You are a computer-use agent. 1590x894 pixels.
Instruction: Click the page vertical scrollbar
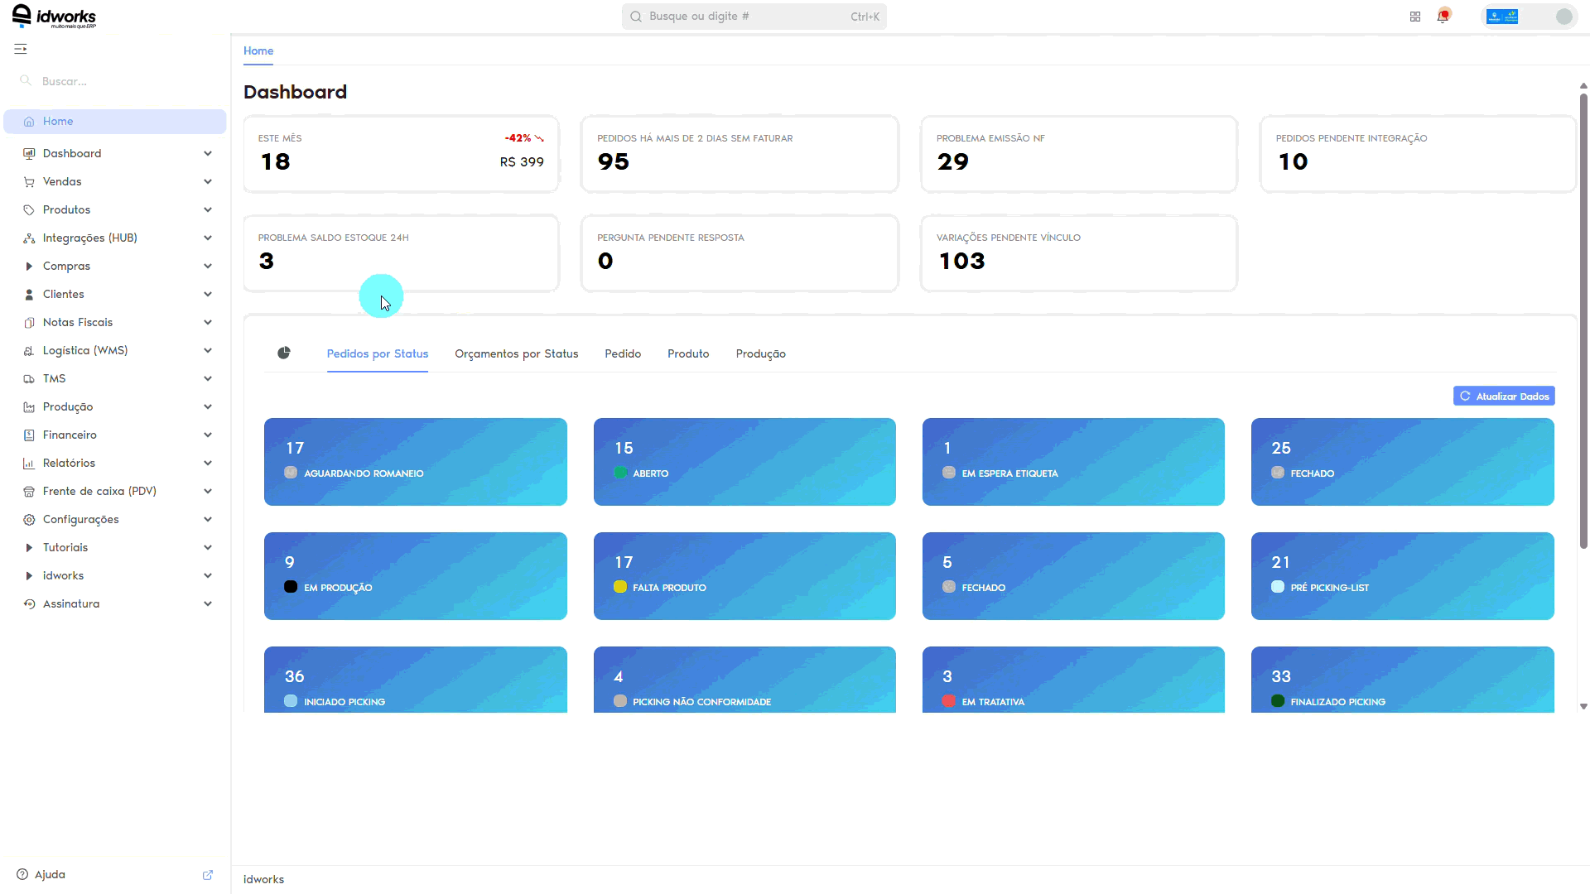1583,321
